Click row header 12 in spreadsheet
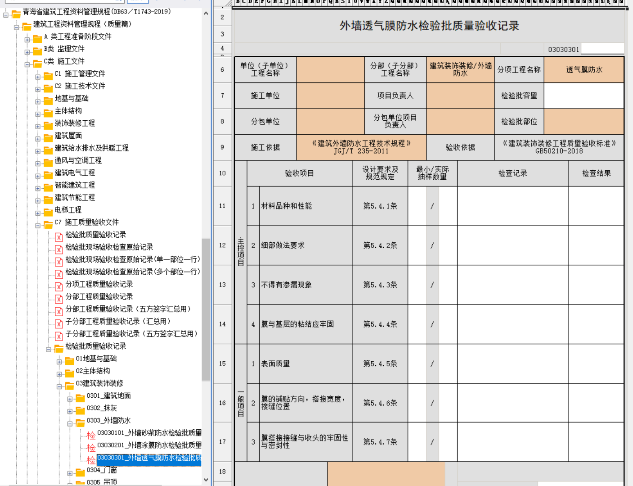 click(222, 245)
